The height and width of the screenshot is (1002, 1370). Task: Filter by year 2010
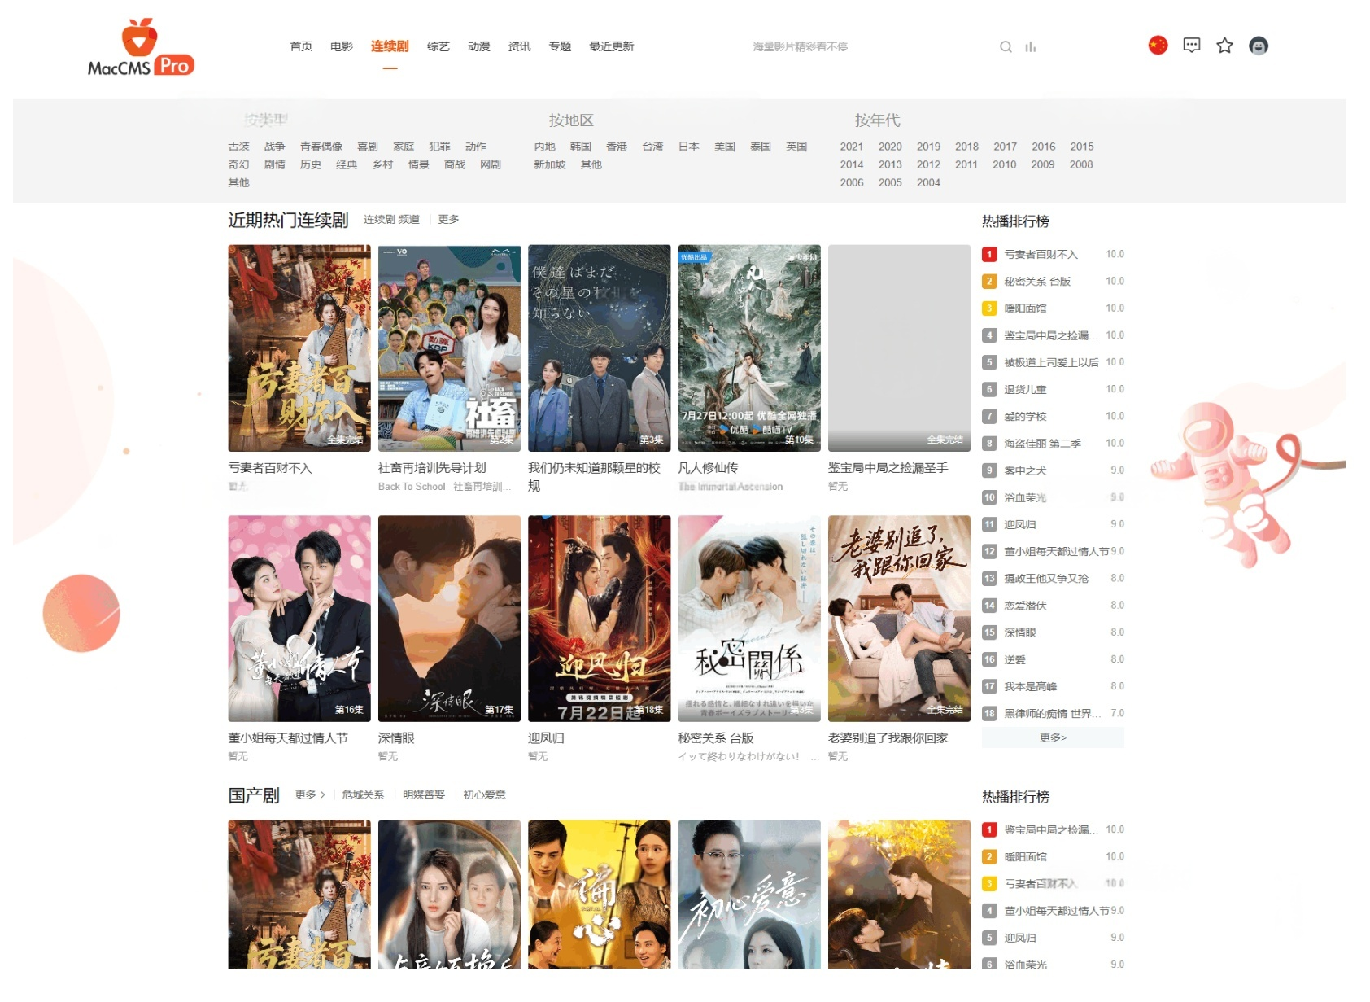coord(1005,164)
